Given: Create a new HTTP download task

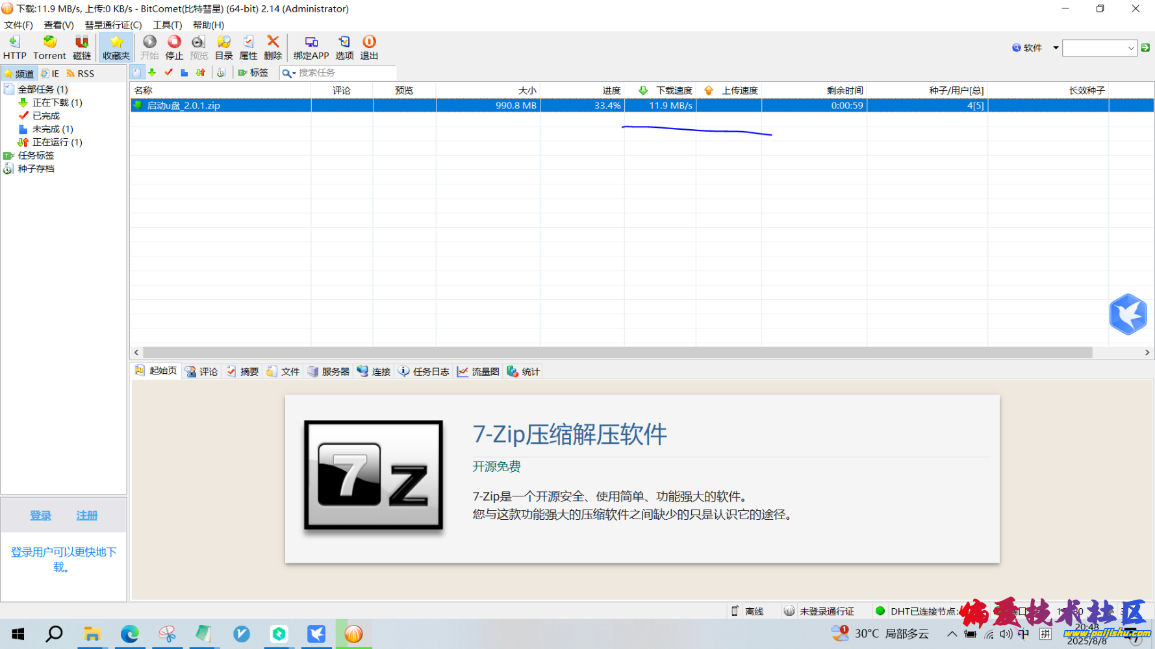Looking at the screenshot, I should point(14,47).
